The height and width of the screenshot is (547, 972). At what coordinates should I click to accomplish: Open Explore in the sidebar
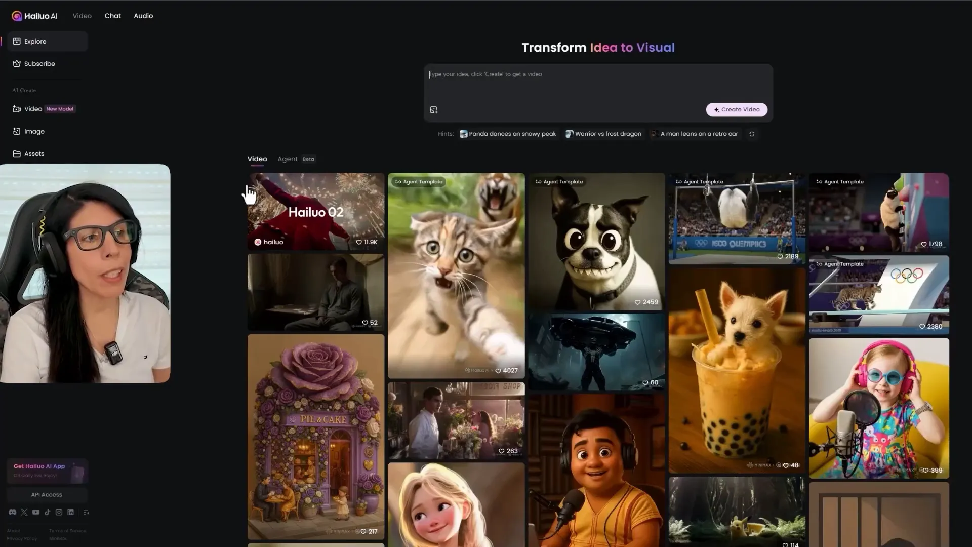pos(47,41)
